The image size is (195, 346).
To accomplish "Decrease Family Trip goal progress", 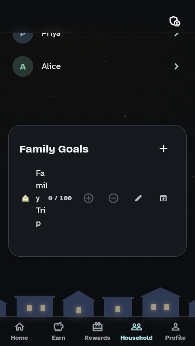I will [x=113, y=198].
